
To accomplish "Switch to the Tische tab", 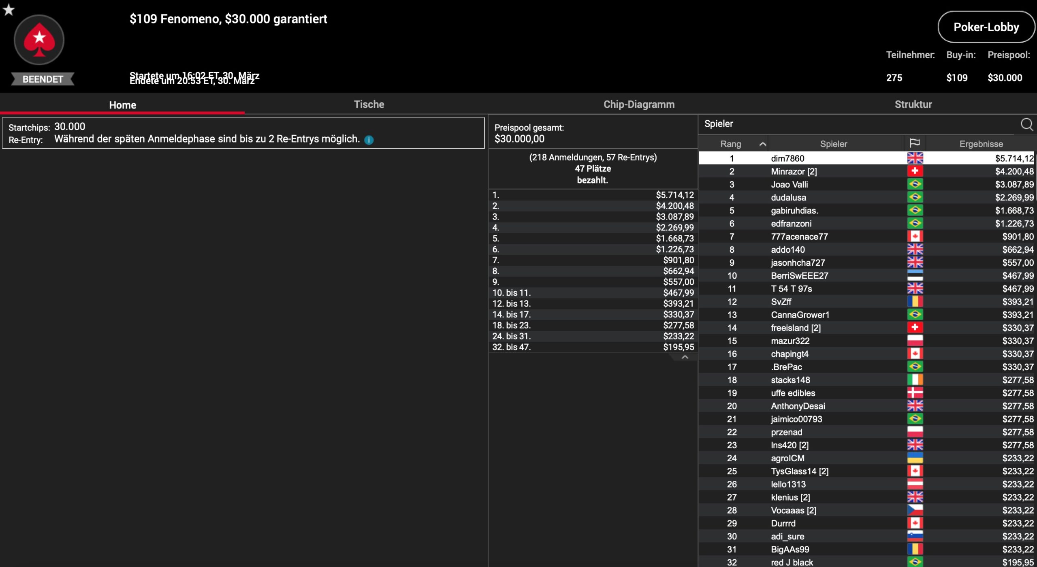I will pos(369,104).
